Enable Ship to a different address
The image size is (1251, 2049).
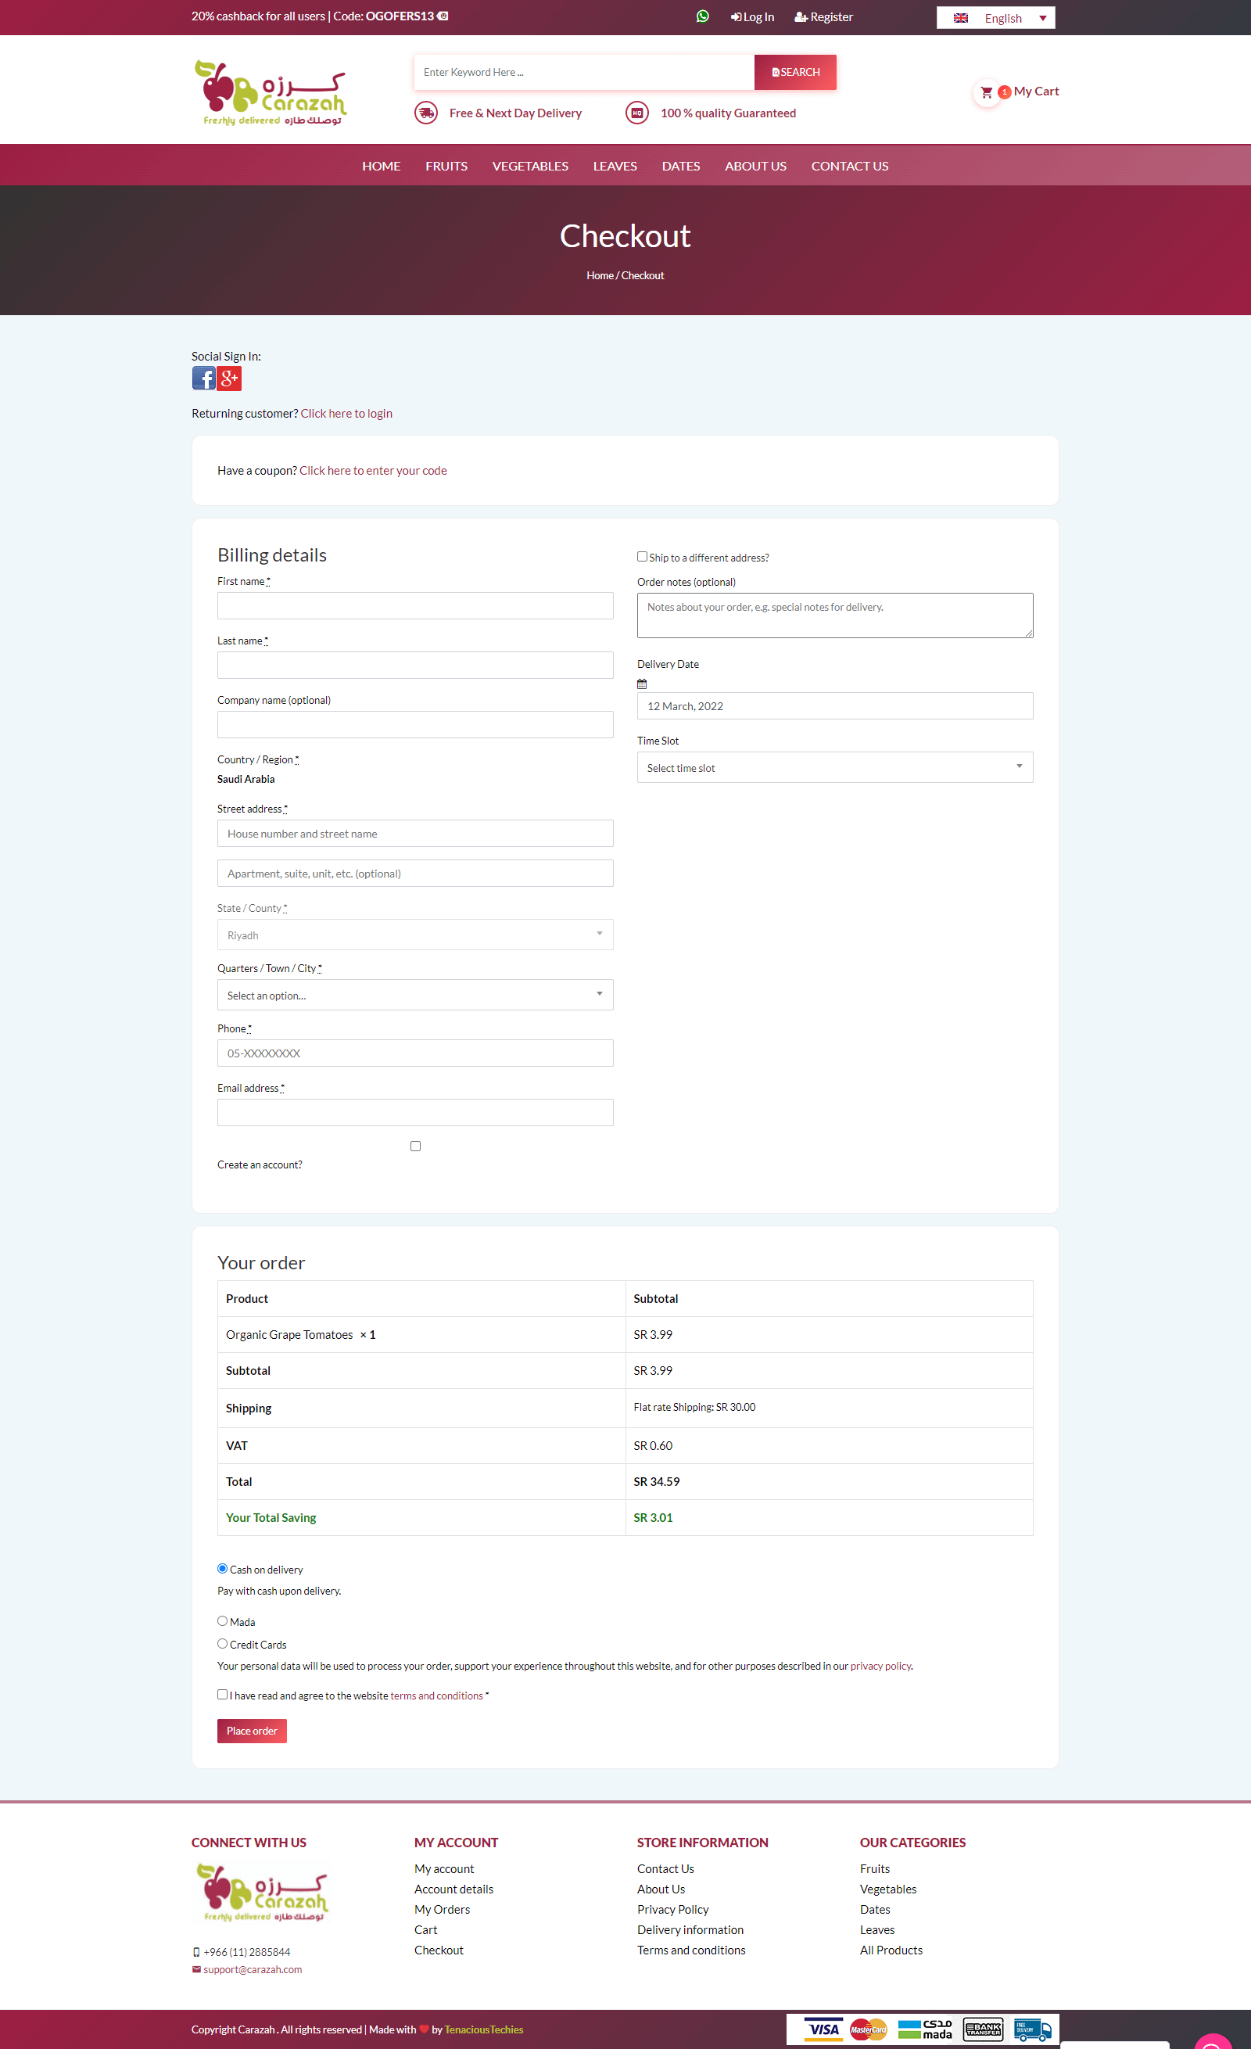pos(642,556)
